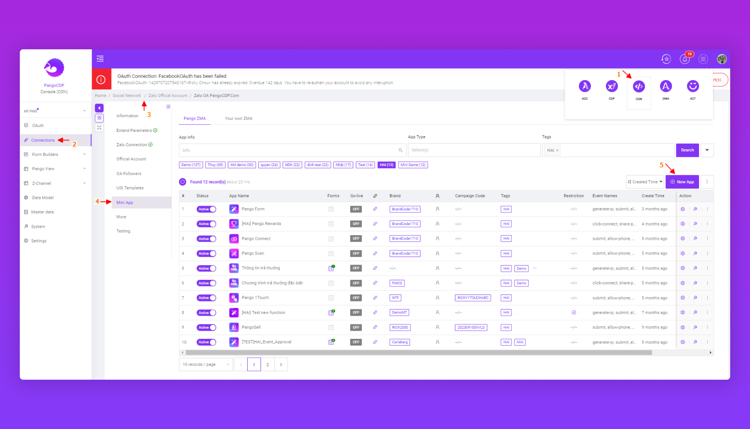Toggle Go-live OFF switch for Pango Scan
The image size is (750, 429).
(356, 254)
